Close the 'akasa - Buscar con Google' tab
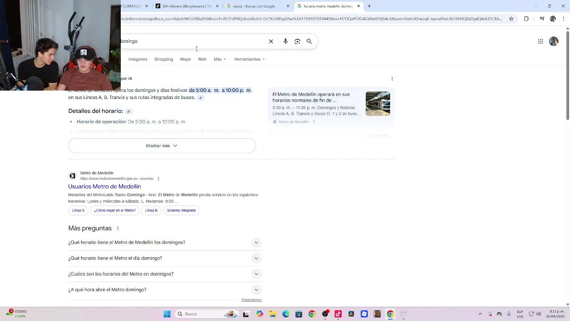This screenshot has width=570, height=321. (288, 6)
